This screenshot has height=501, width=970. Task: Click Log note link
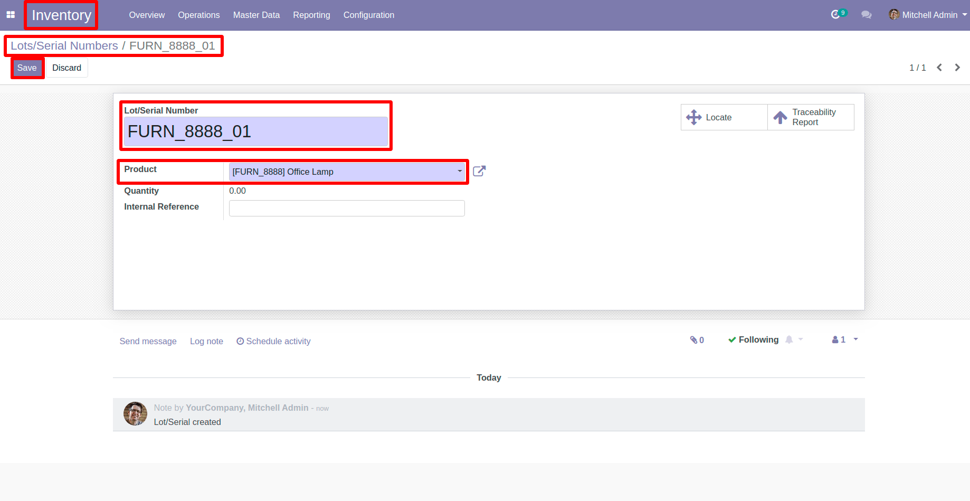pyautogui.click(x=206, y=341)
